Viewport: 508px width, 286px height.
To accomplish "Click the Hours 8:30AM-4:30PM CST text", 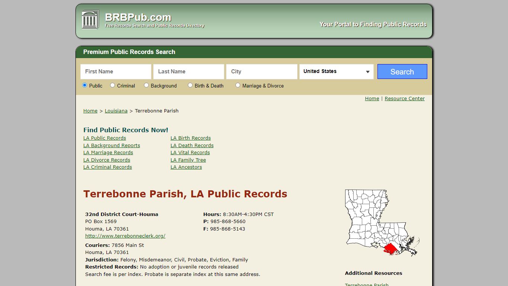I will pyautogui.click(x=238, y=214).
